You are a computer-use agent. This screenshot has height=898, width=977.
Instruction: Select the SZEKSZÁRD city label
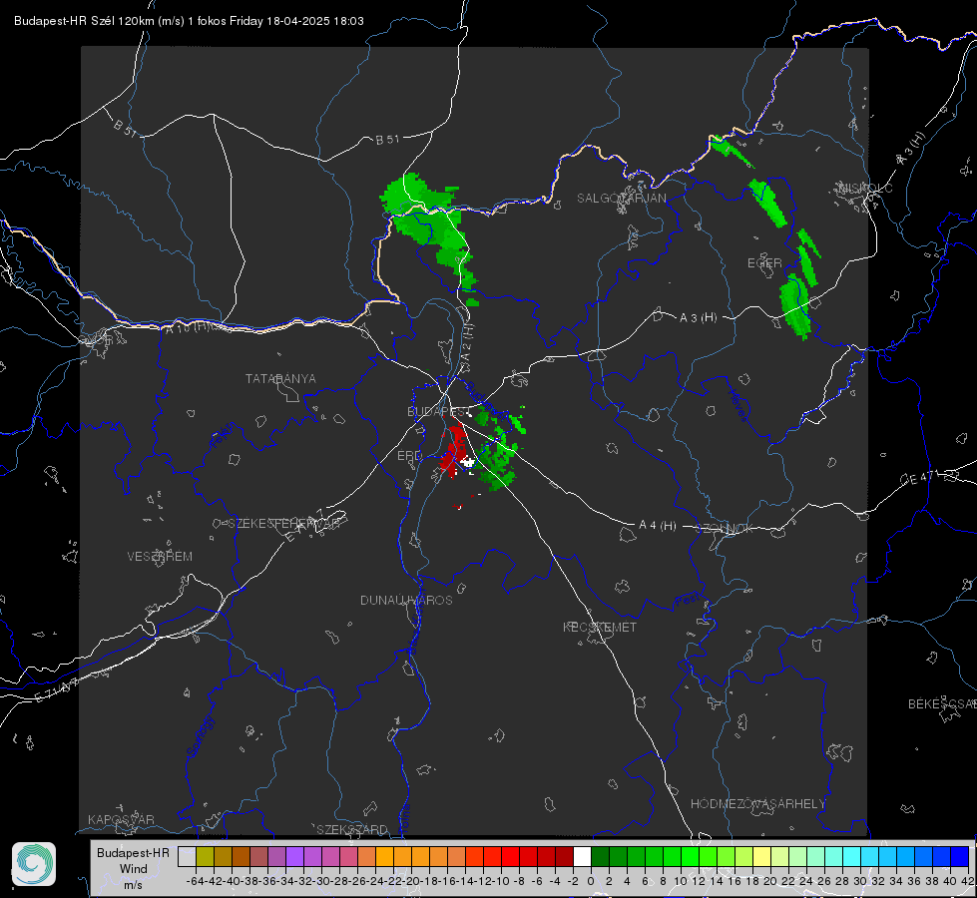coord(352,829)
